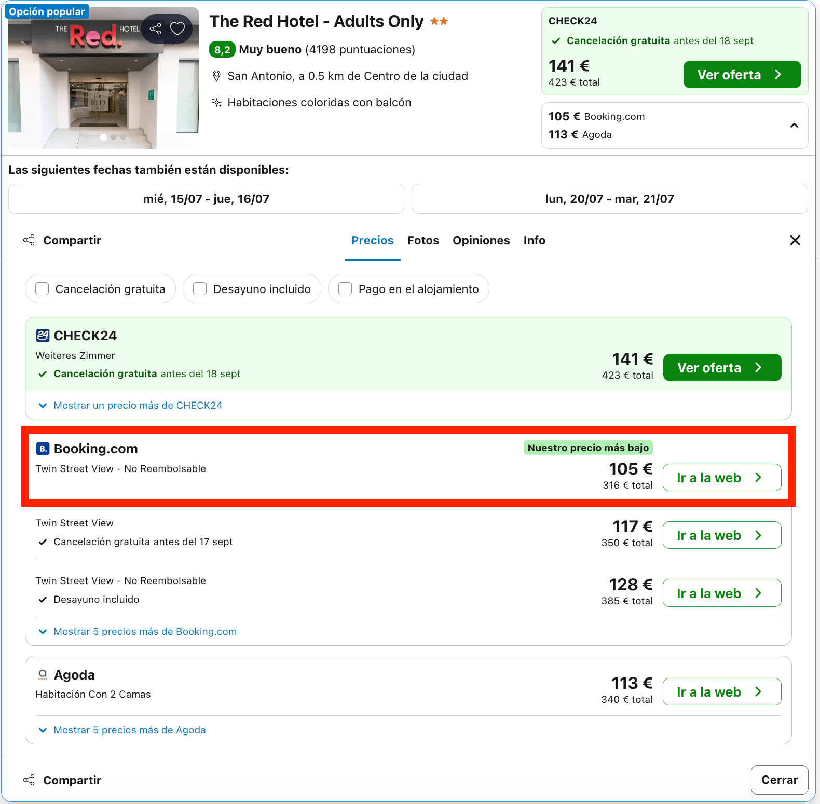Toggle Pago en el alojamiento checkbox
The width and height of the screenshot is (820, 804).
345,289
